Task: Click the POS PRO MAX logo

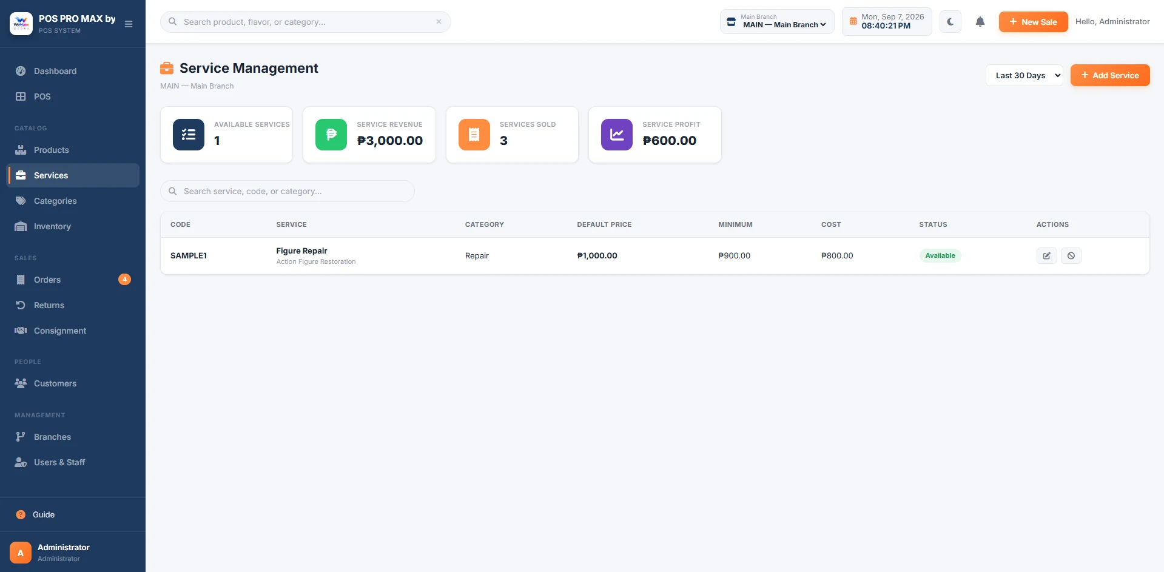Action: (x=21, y=24)
